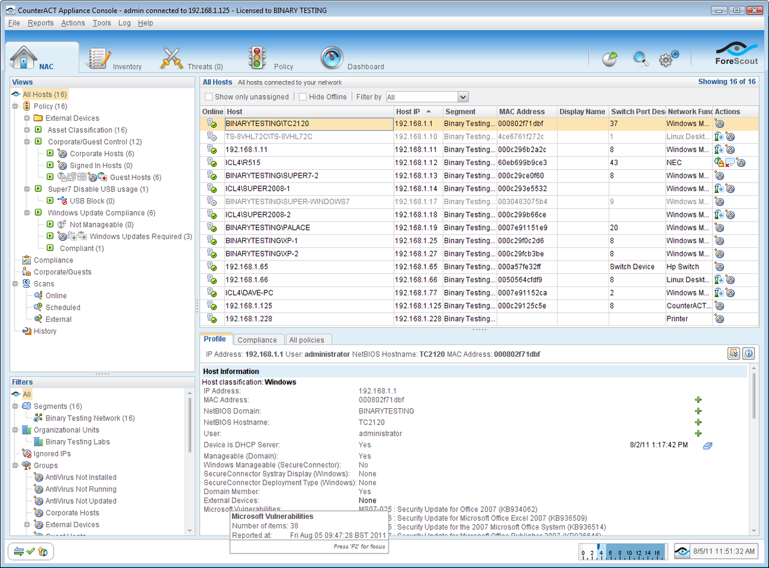Expand the Asset Classification node
Screen dimensions: 769x568
coord(27,130)
